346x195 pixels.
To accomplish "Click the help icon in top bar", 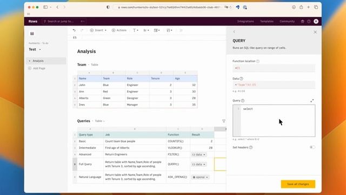I will (309, 21).
